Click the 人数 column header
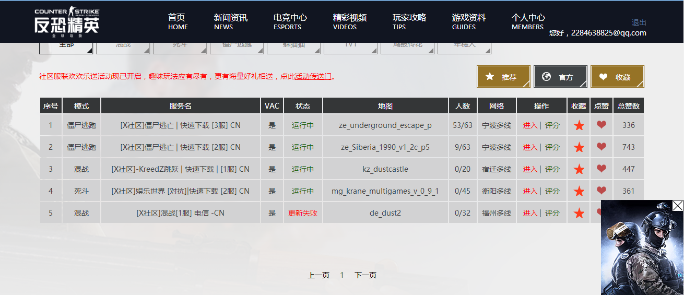 (x=463, y=105)
